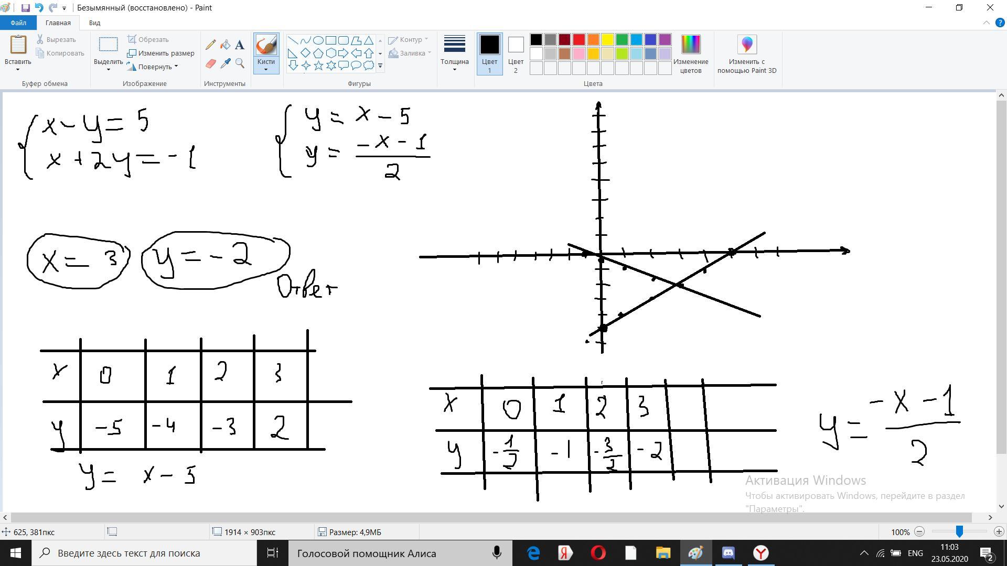Open the File menu
This screenshot has height=566, width=1007.
tap(18, 23)
